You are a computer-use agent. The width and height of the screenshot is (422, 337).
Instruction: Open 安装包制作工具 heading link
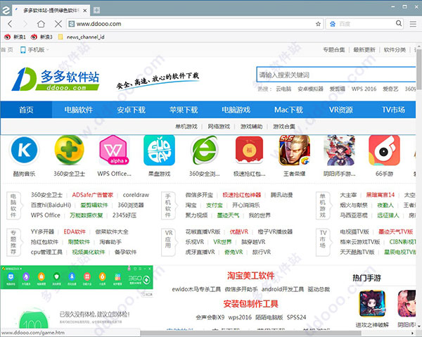click(250, 304)
